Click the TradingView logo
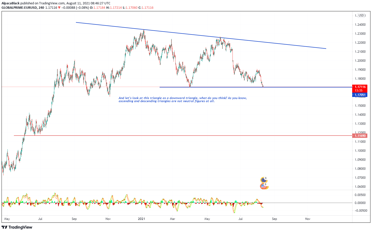The width and height of the screenshot is (372, 232). [x=17, y=227]
